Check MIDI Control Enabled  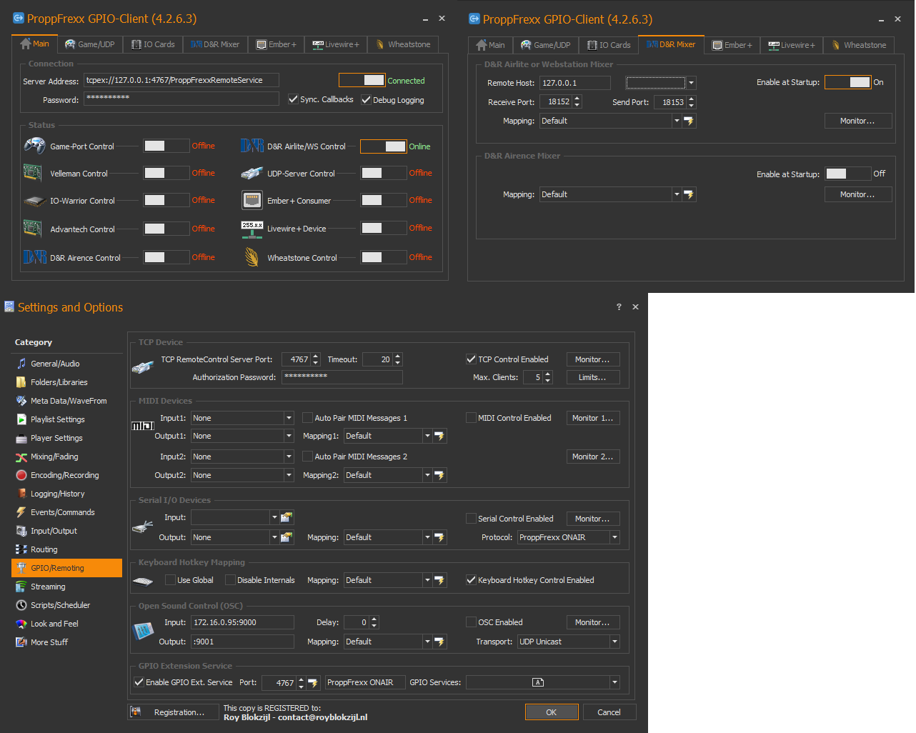(471, 418)
